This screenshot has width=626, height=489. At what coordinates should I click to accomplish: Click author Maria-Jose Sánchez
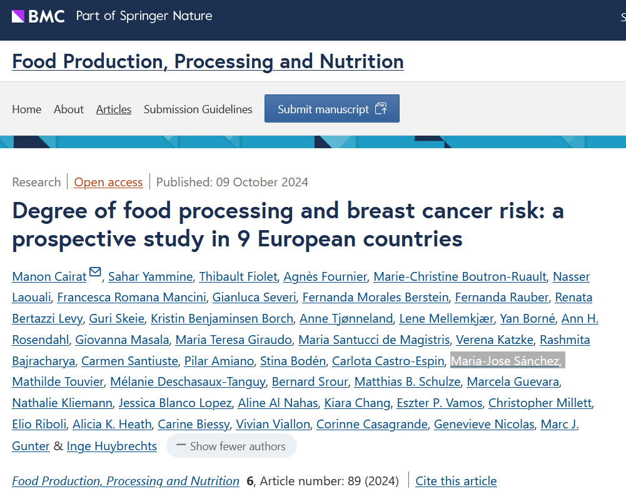coord(505,361)
